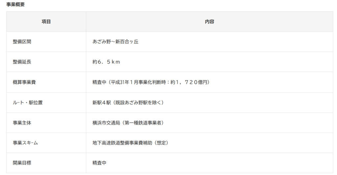This screenshot has height=175, width=337.
Task: Click the 地下高速鉄道整備事業費補助 cell text
Action: 122,143
